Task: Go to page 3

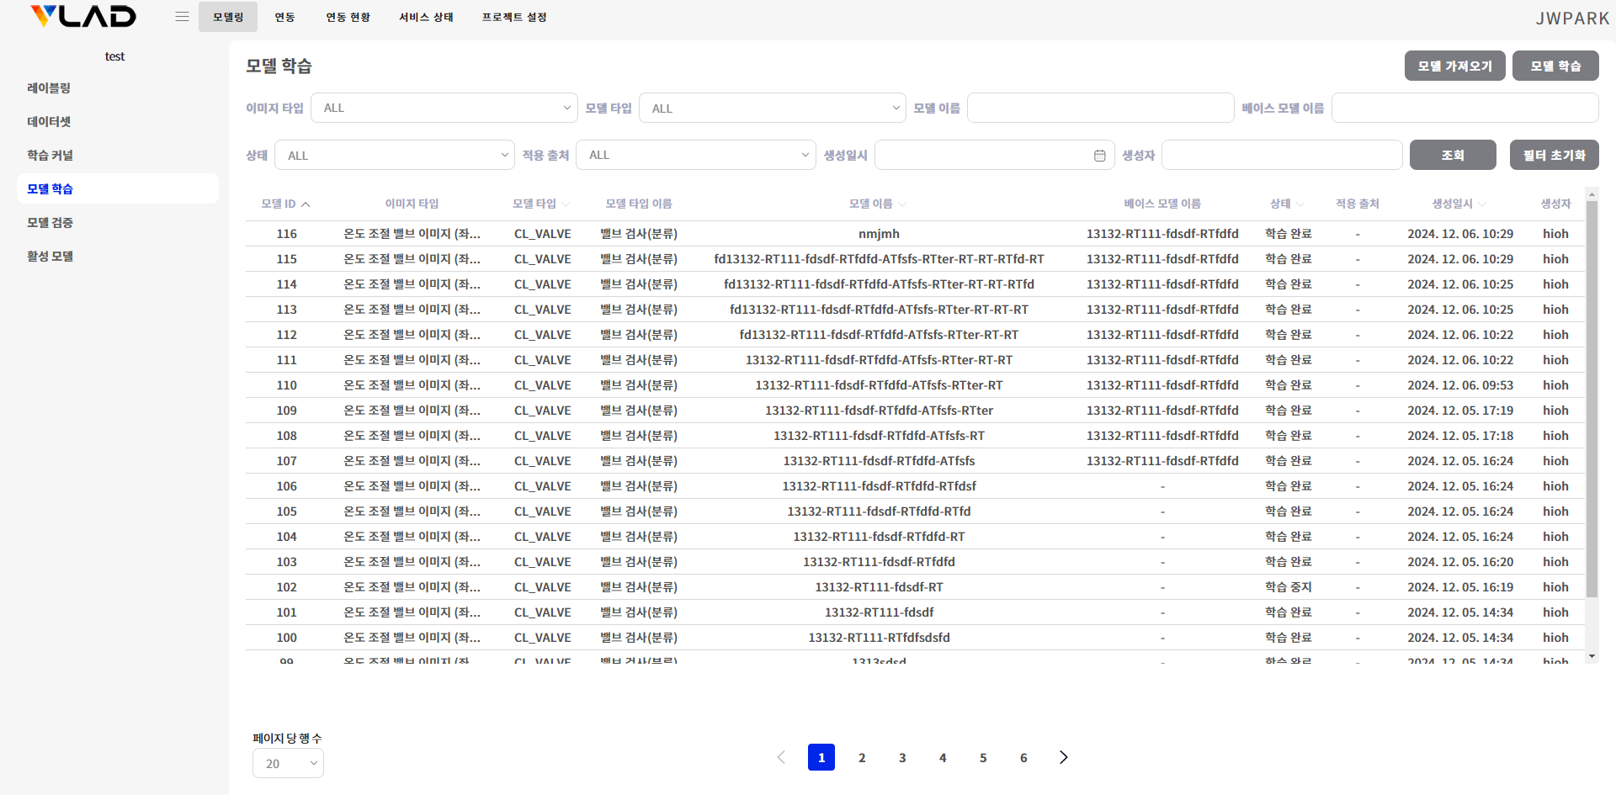Action: (x=902, y=757)
